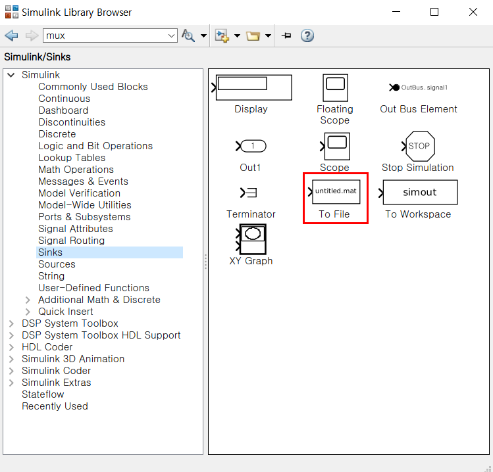
Task: Go back with the blue arrow
Action: point(12,35)
